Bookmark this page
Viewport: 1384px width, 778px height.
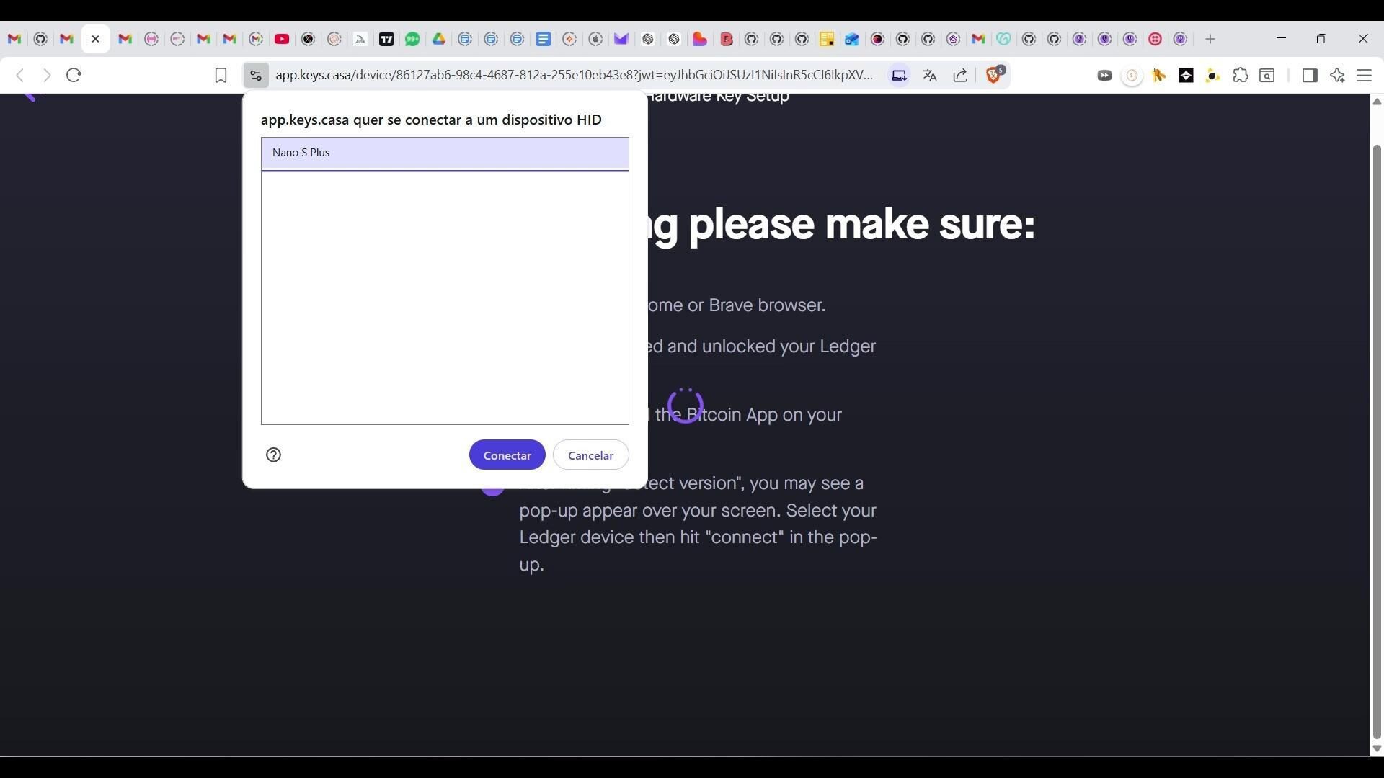tap(221, 75)
